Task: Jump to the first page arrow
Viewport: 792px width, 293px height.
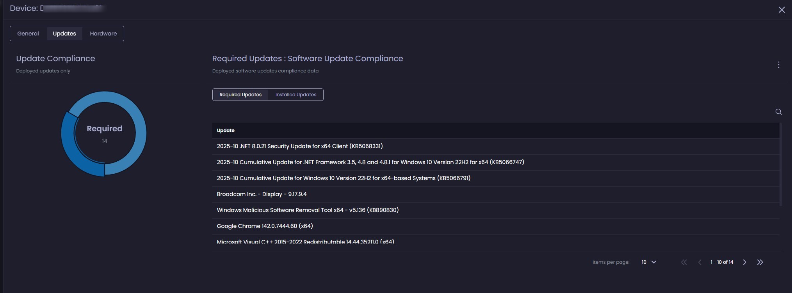Action: (x=684, y=262)
